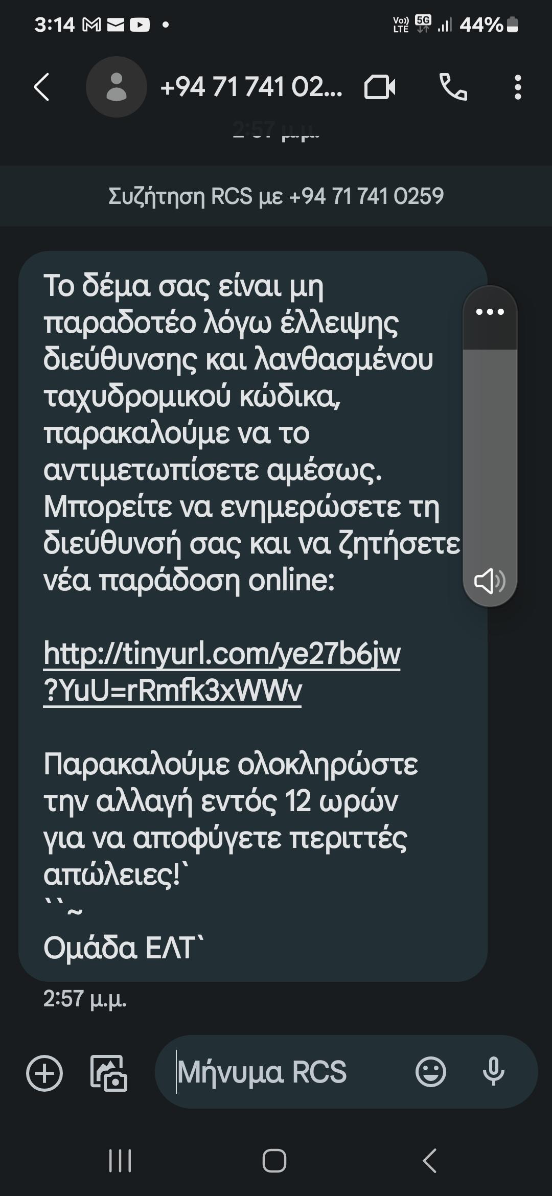Open the emoji picker

tap(431, 1072)
